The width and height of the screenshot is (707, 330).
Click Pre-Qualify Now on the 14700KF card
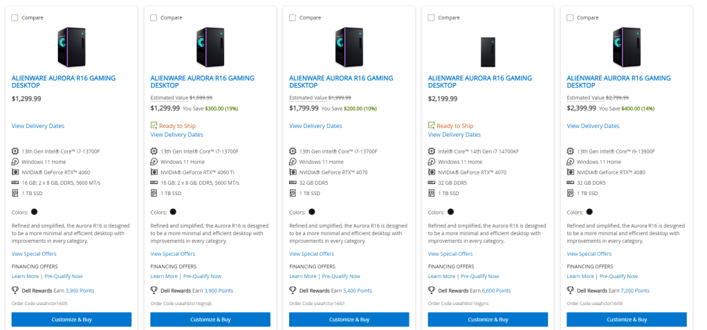479,276
